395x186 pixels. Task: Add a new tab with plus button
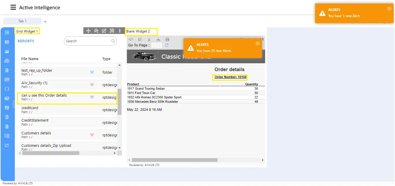pos(45,21)
